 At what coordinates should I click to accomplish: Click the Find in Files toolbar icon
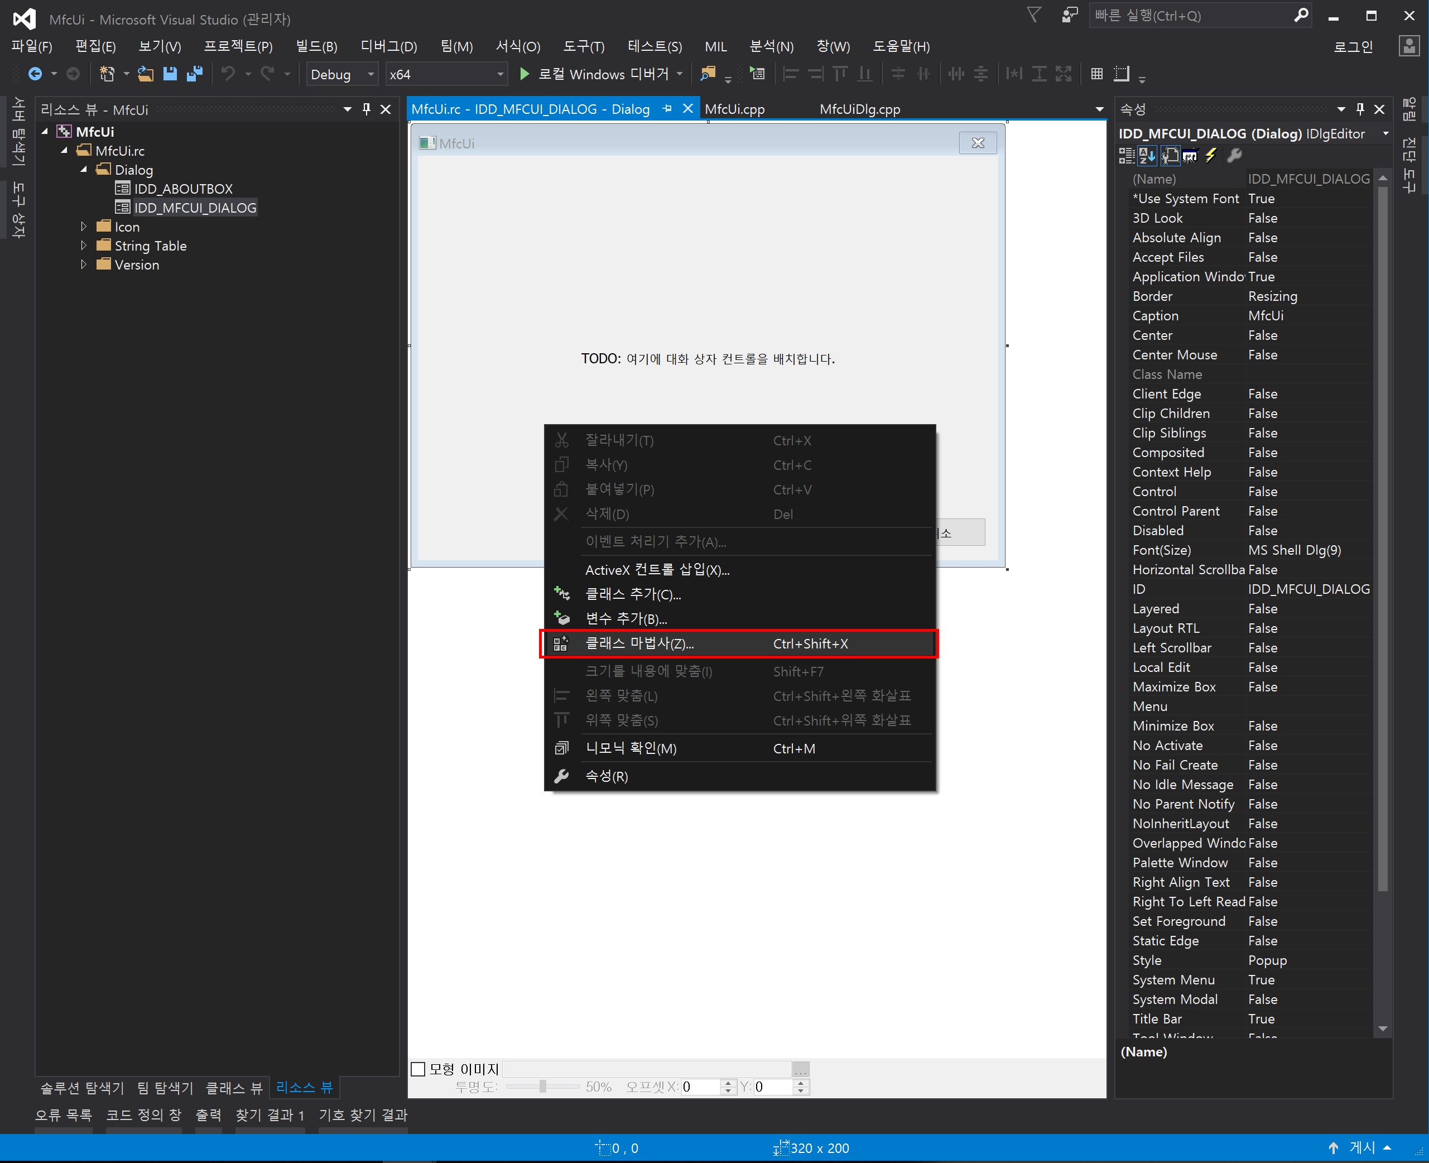708,74
